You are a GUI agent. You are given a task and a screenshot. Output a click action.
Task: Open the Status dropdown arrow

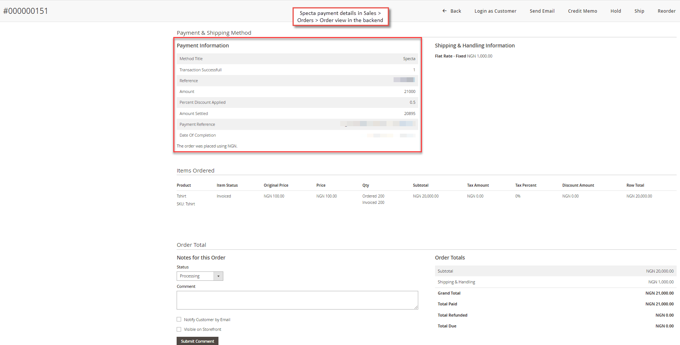tap(218, 276)
